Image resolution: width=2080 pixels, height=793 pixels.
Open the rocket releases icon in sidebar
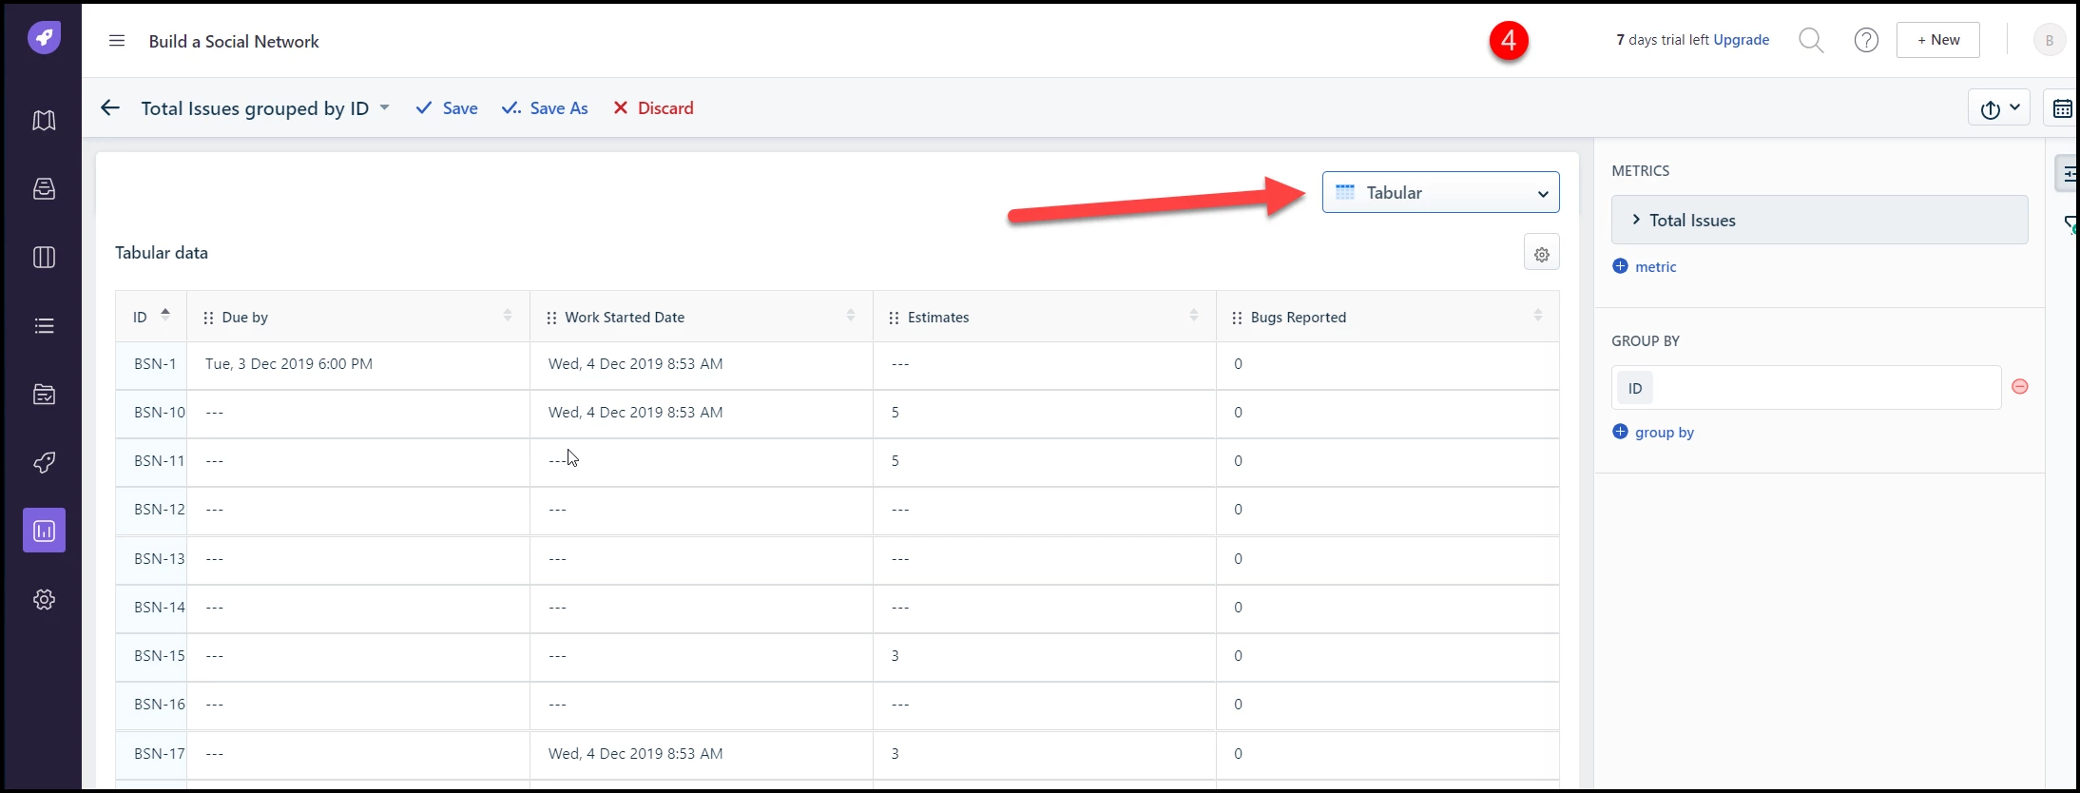[44, 463]
